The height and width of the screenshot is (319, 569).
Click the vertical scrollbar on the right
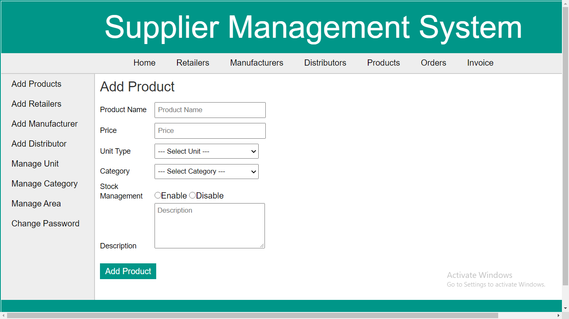566,166
